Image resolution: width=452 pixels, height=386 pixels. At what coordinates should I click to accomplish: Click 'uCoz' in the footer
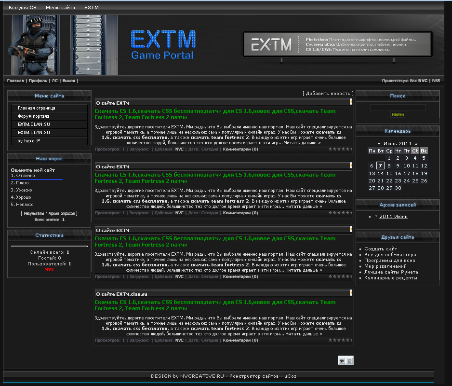pos(290,376)
